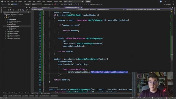Collapse the code block at line 49
Viewport: 176px width, 99px height.
tap(43, 64)
